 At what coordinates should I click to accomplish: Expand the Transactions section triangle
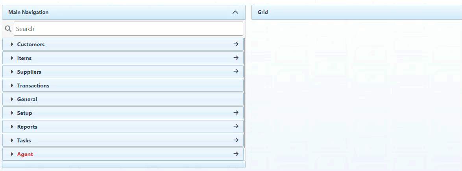pyautogui.click(x=12, y=85)
